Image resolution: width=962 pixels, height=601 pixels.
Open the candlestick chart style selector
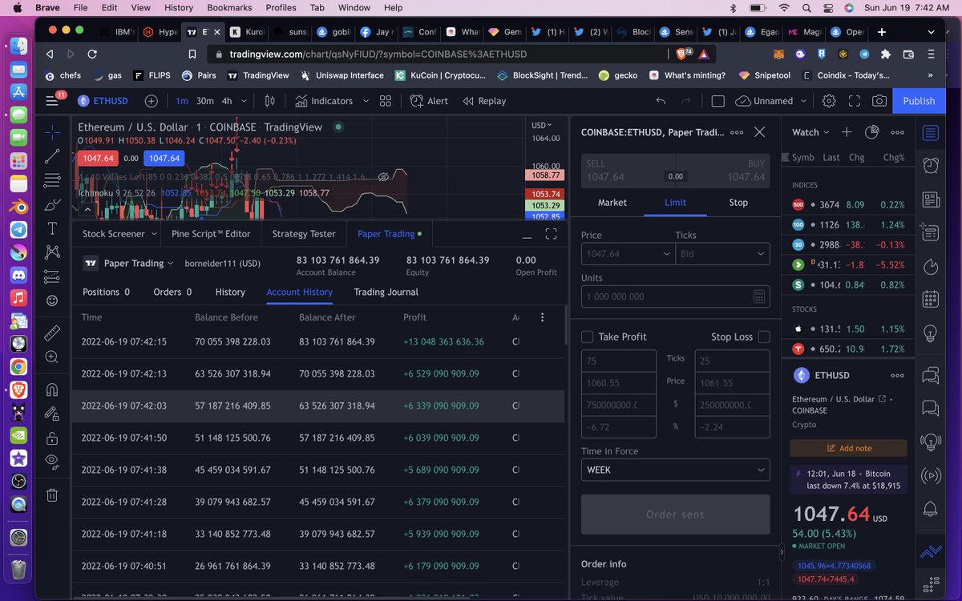269,101
